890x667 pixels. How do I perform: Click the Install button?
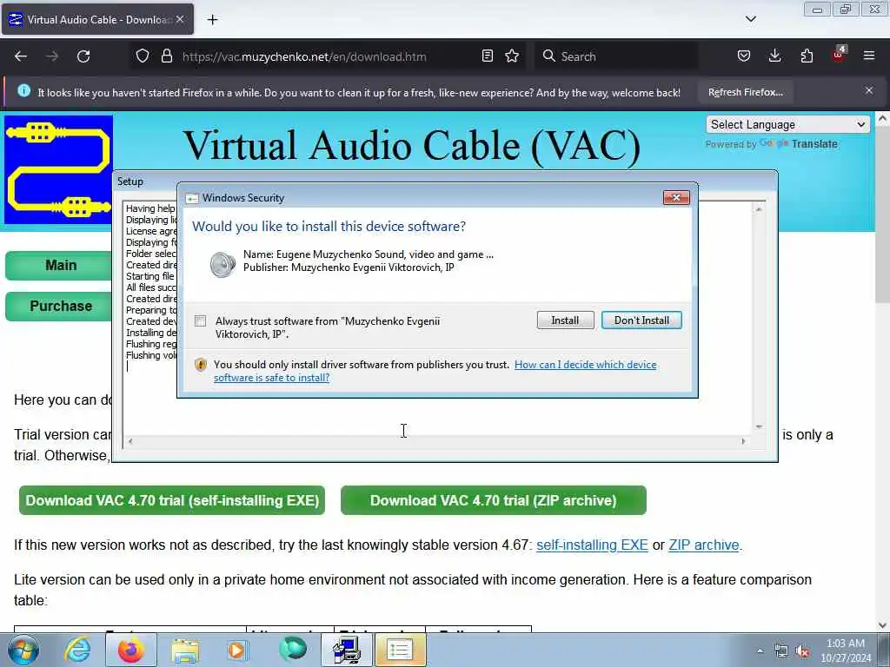[565, 320]
